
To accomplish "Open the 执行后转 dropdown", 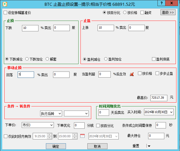I will [x=51, y=113].
